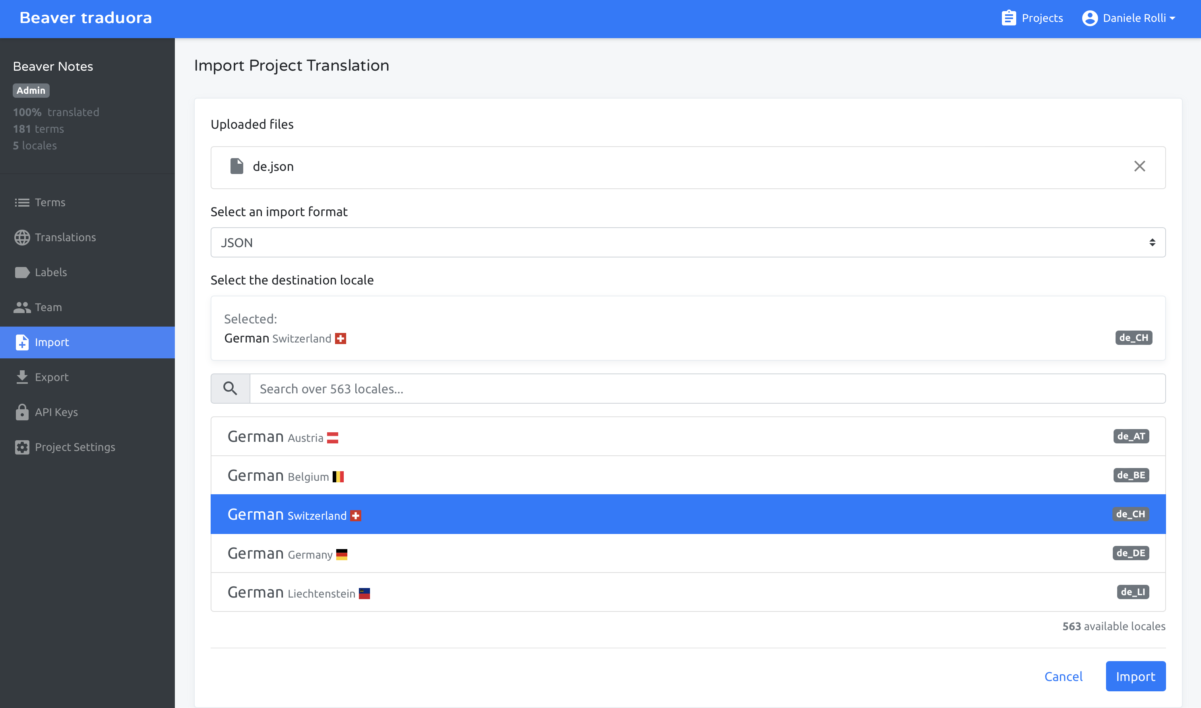Cancel the import
1201x708 pixels.
coord(1063,677)
